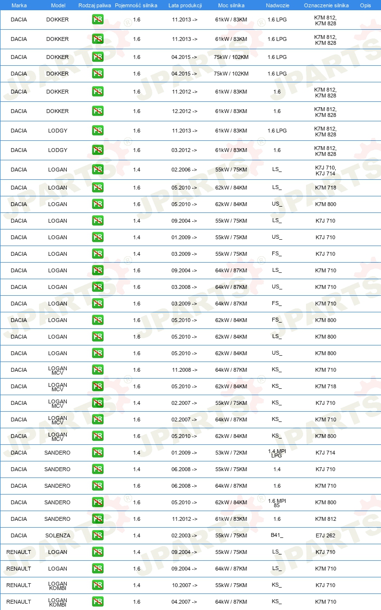Click LODGY in the 03.2012 row
Image resolution: width=381 pixels, height=610 pixels.
coord(57,150)
